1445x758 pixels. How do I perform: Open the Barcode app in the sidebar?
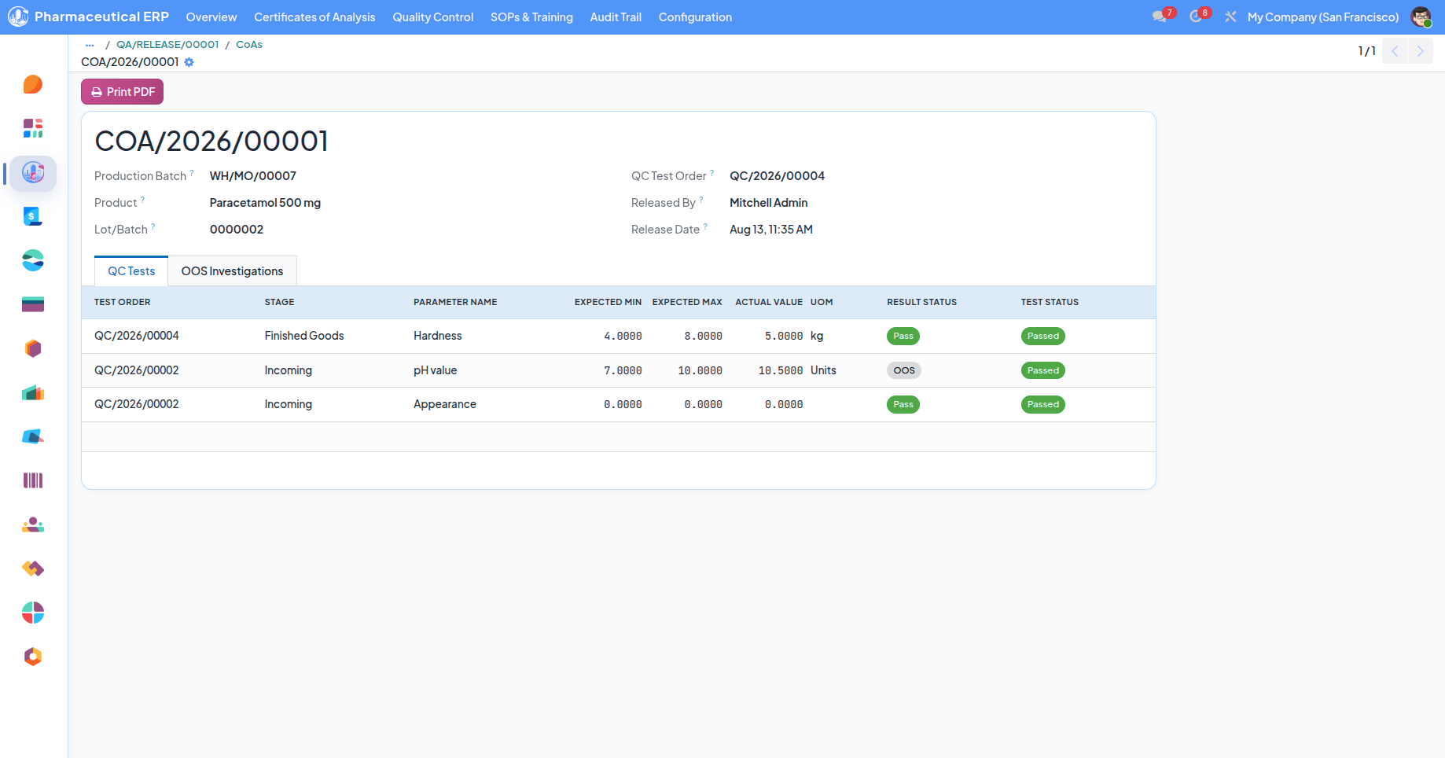[x=33, y=480]
